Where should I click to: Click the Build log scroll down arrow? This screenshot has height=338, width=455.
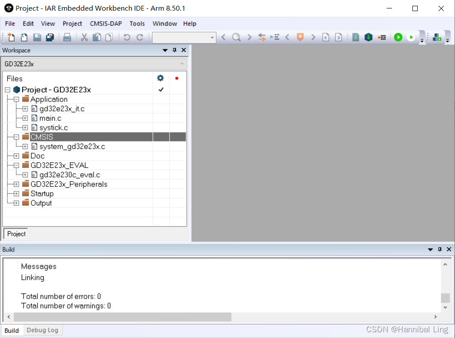[445, 307]
